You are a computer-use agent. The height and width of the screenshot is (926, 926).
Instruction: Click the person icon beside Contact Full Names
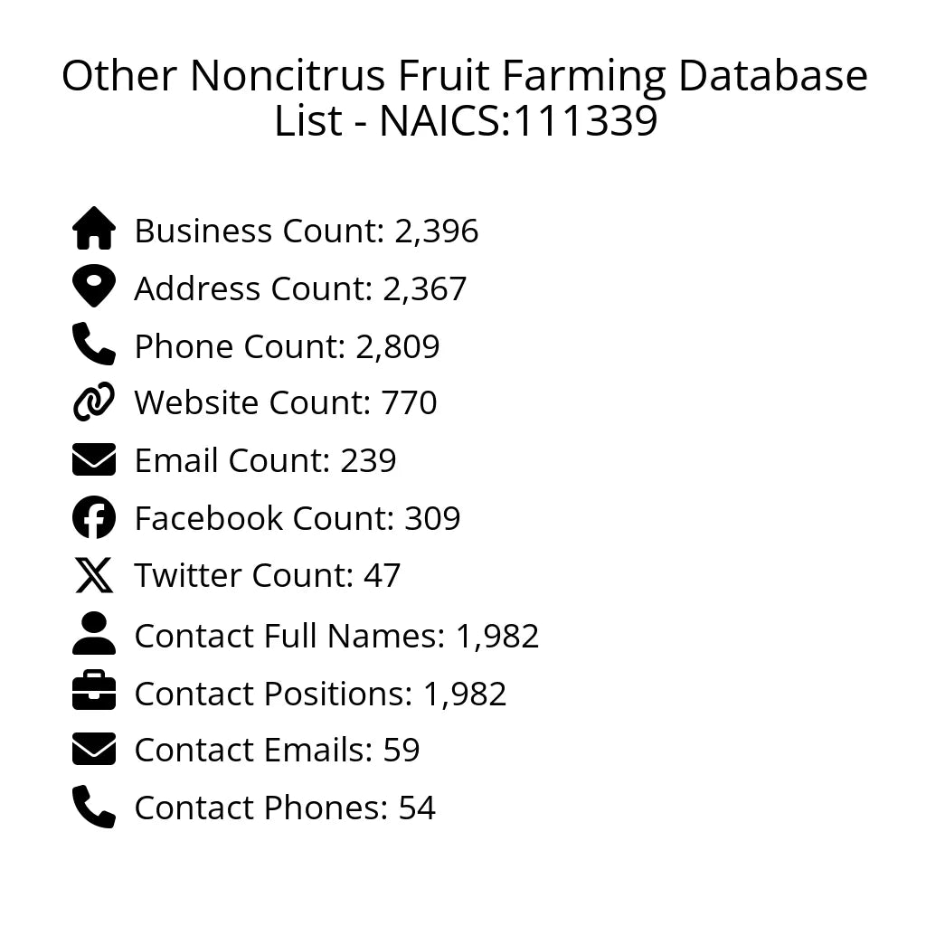click(x=94, y=634)
